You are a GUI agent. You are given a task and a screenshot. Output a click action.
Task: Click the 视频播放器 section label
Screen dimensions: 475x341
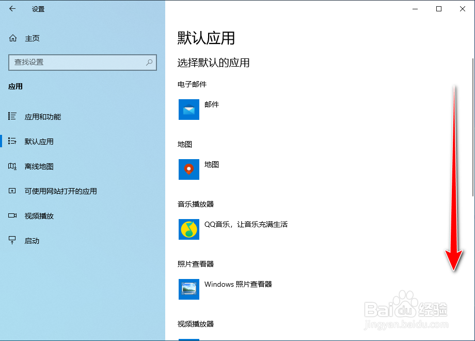pyautogui.click(x=196, y=324)
